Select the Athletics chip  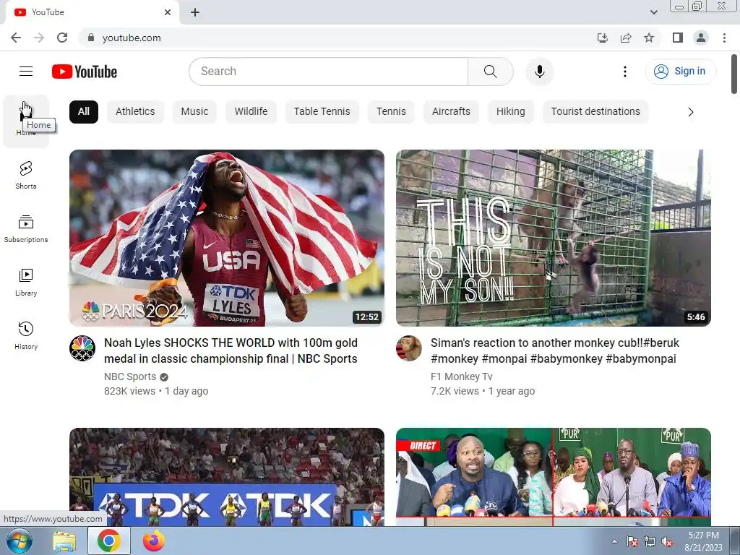coord(135,112)
